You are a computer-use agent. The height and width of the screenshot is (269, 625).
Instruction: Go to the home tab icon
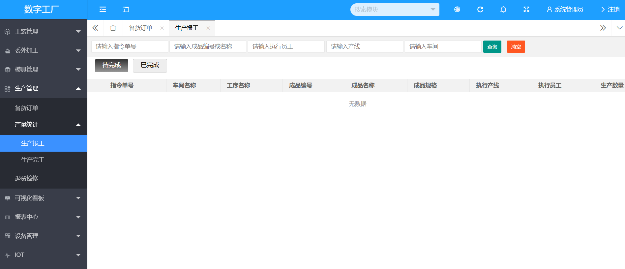point(113,28)
